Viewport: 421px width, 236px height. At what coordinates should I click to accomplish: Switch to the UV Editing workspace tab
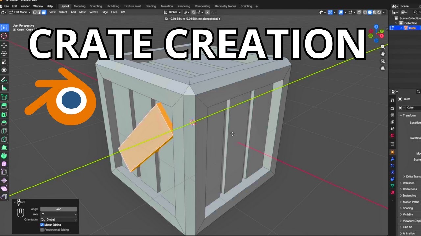tap(113, 6)
